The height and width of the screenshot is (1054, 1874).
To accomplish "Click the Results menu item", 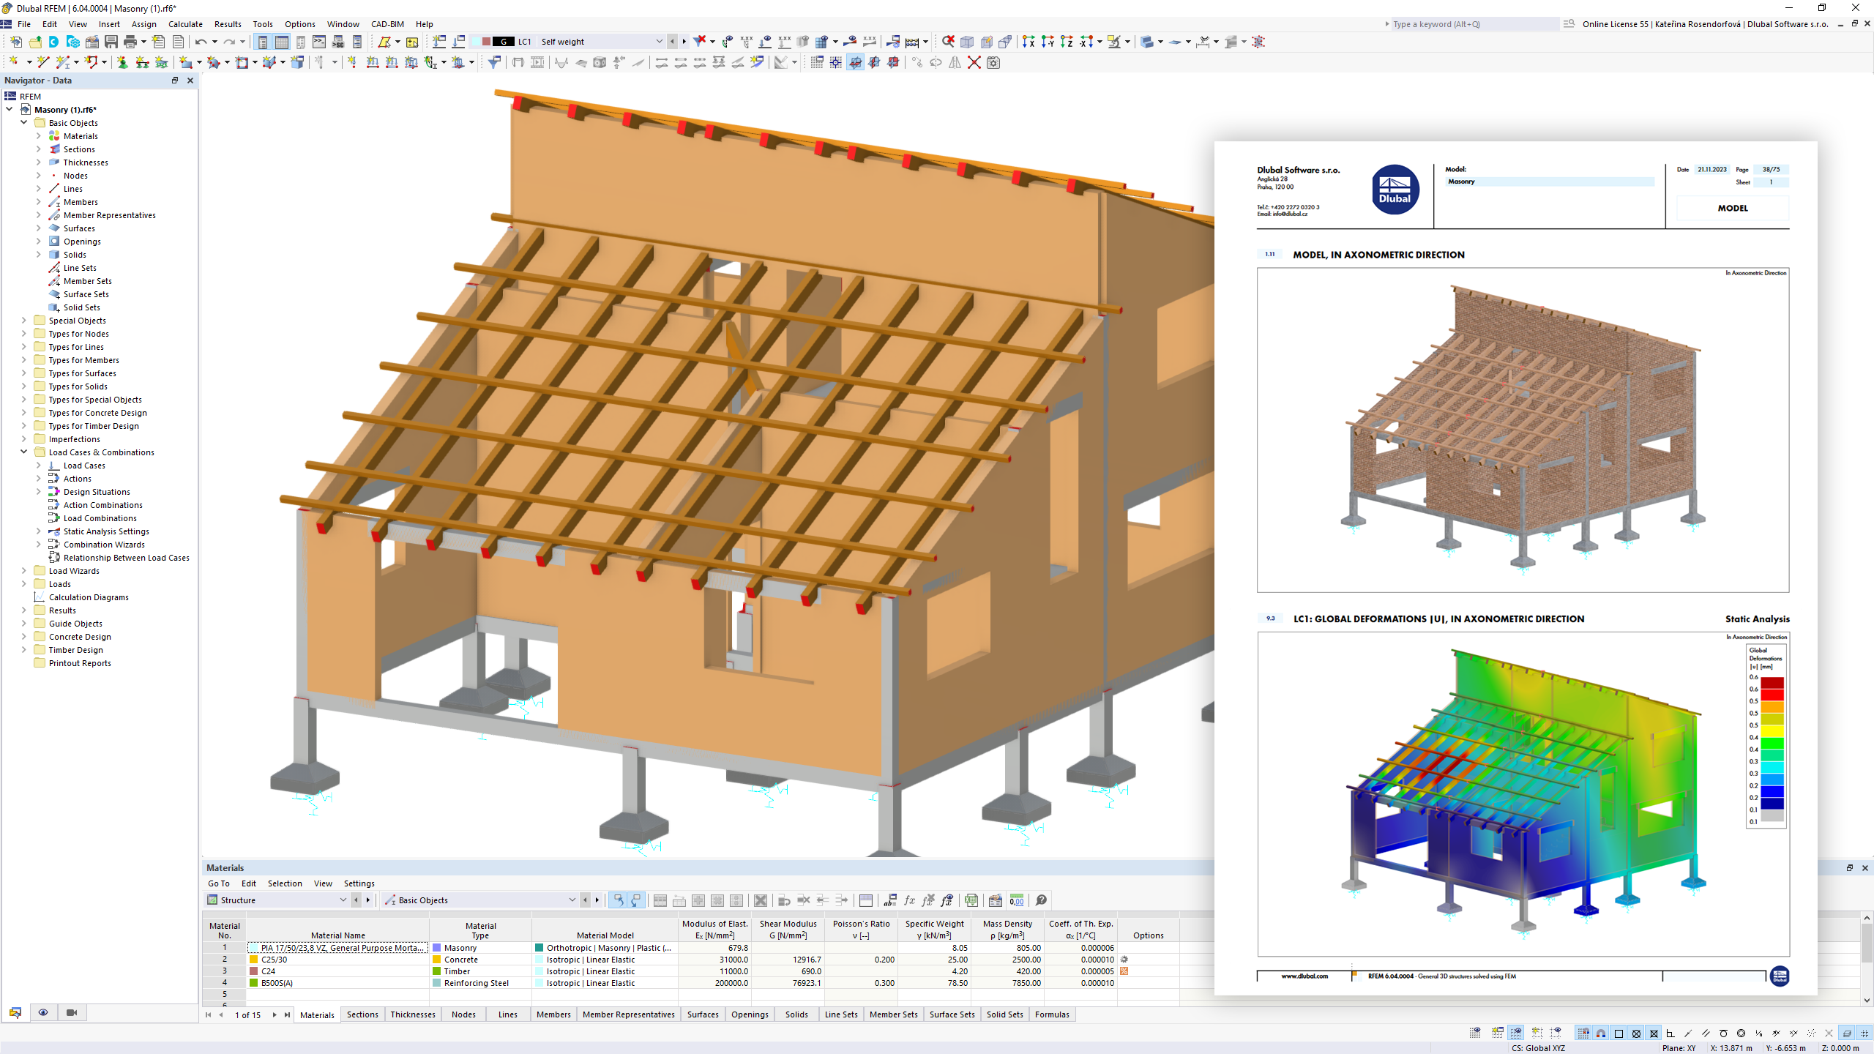I will tap(228, 23).
